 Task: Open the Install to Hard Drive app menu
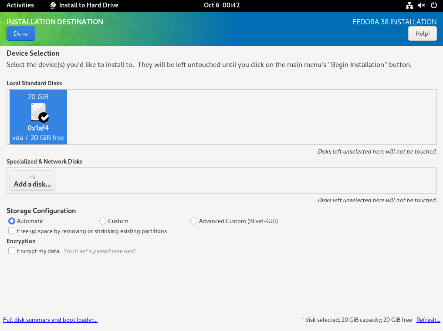pyautogui.click(x=84, y=5)
